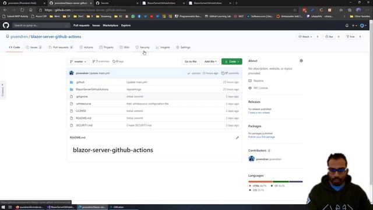Open the WhatsApp bookmark icon
Image resolution: width=373 pixels, height=210 pixels.
133,16
